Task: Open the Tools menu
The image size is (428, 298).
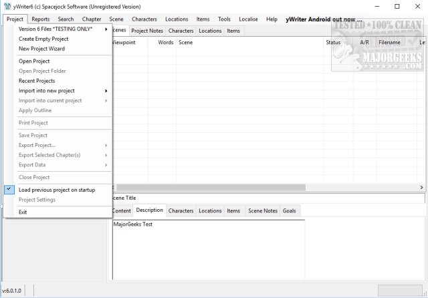Action: pyautogui.click(x=224, y=19)
